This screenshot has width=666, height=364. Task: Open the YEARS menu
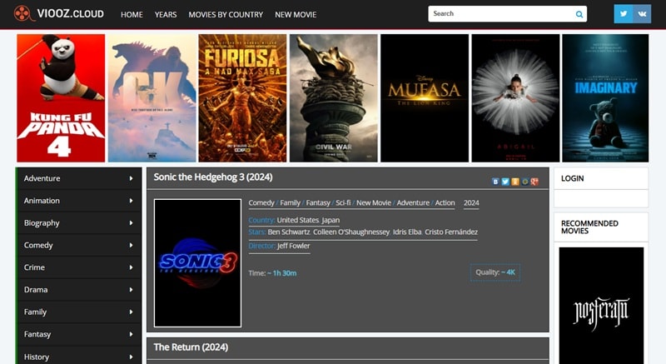click(x=166, y=14)
